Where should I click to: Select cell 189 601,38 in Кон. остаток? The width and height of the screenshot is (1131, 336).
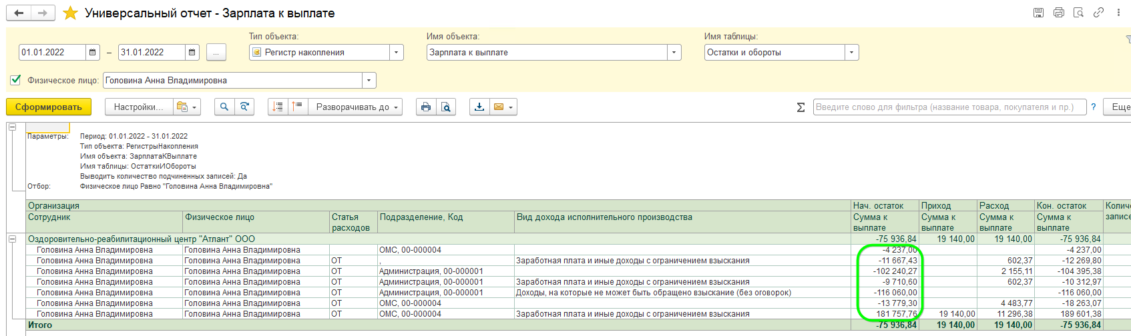coord(1069,314)
